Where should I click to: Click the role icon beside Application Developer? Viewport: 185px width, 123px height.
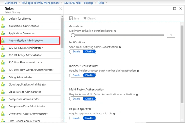tap(3, 33)
